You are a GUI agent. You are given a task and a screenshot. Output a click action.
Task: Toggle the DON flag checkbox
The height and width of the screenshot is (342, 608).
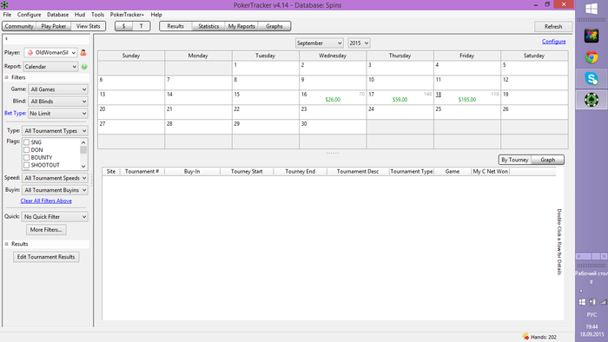pos(27,150)
